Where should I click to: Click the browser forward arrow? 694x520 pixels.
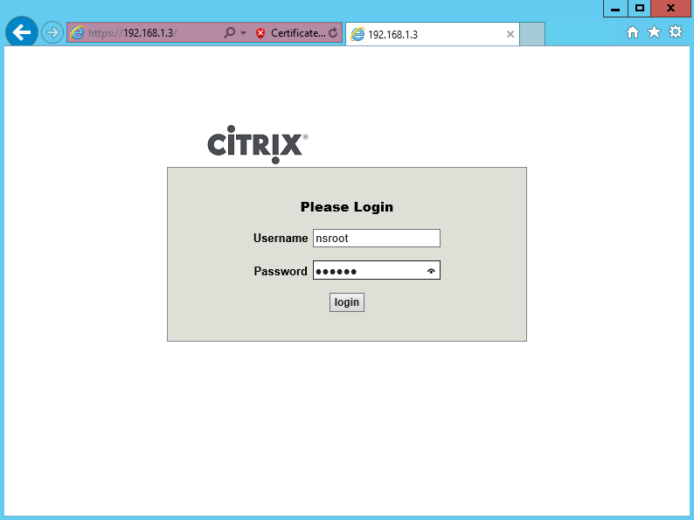52,32
